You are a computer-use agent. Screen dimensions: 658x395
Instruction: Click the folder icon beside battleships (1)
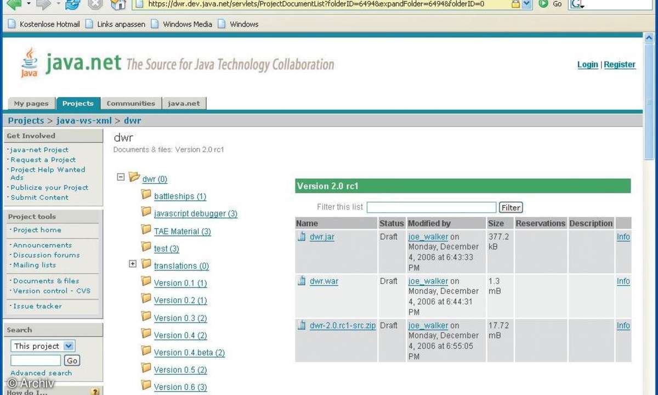146,194
